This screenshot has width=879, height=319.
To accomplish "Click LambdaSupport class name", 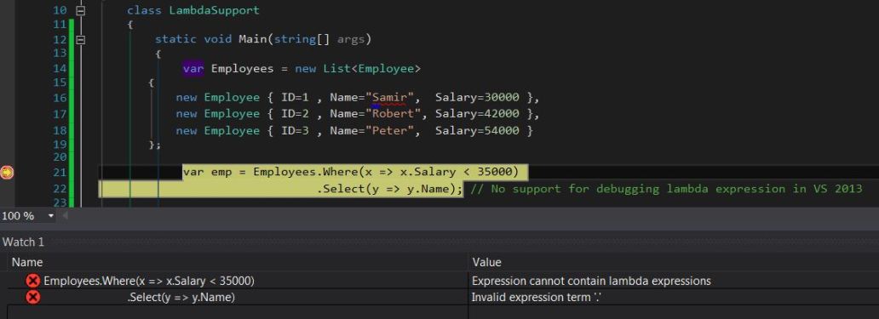I will pyautogui.click(x=214, y=10).
